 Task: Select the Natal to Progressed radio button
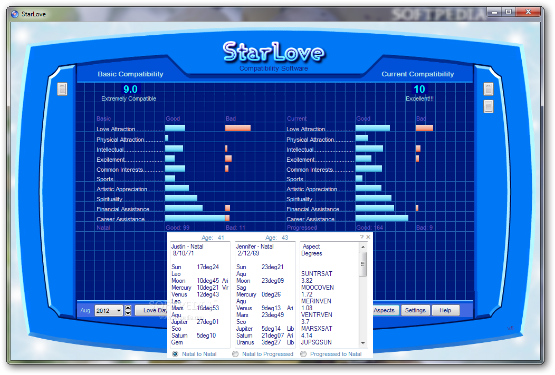point(235,354)
